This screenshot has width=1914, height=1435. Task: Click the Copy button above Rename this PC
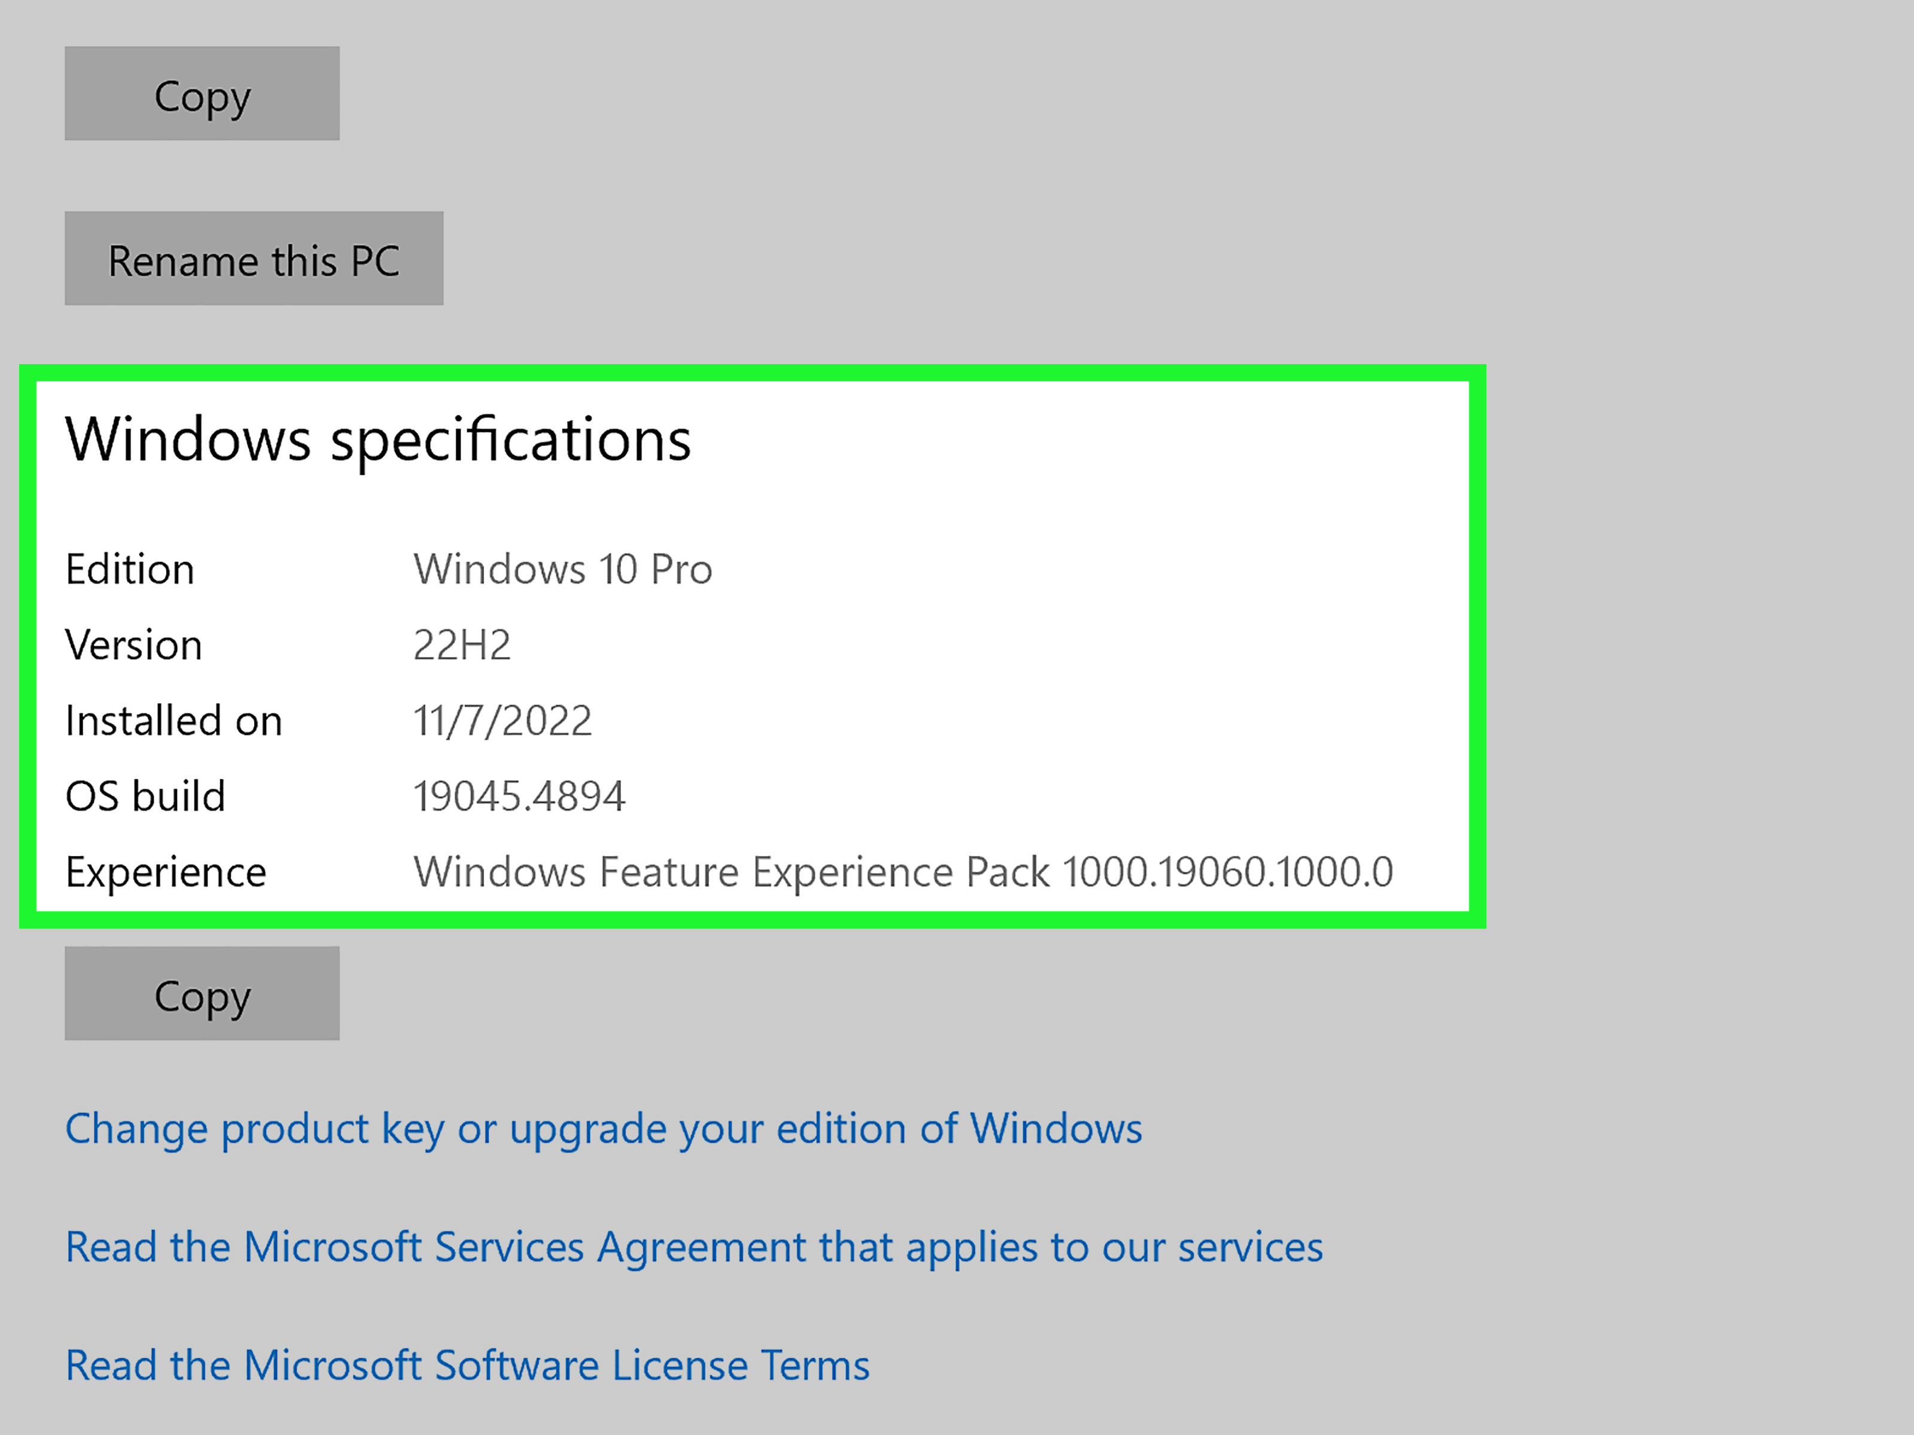click(x=202, y=93)
